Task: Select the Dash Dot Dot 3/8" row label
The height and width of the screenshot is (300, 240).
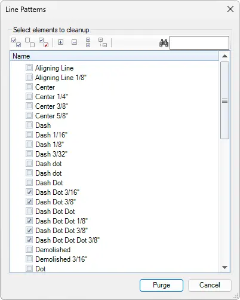Action: 61,231
